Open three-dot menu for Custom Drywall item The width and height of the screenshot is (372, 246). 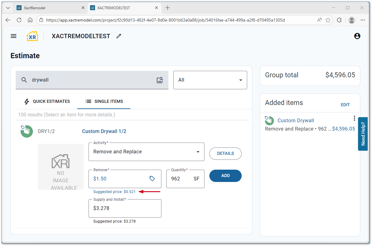pyautogui.click(x=354, y=118)
